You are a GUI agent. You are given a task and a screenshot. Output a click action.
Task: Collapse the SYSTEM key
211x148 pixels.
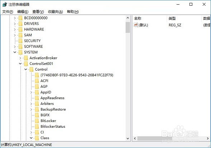[x=15, y=52]
